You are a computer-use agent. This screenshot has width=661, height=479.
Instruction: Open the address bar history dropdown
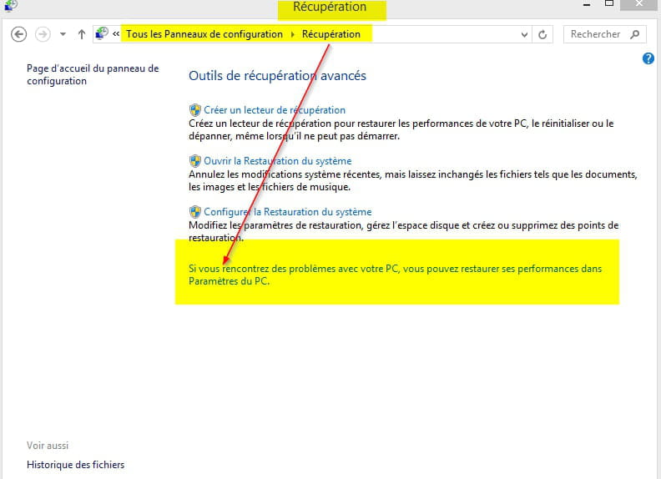pos(524,34)
